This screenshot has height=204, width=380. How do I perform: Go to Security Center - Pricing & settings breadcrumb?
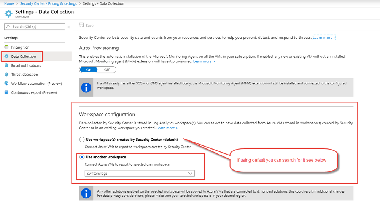point(48,3)
